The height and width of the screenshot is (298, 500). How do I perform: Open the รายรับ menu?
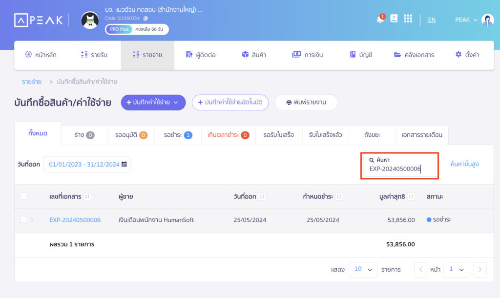(94, 55)
